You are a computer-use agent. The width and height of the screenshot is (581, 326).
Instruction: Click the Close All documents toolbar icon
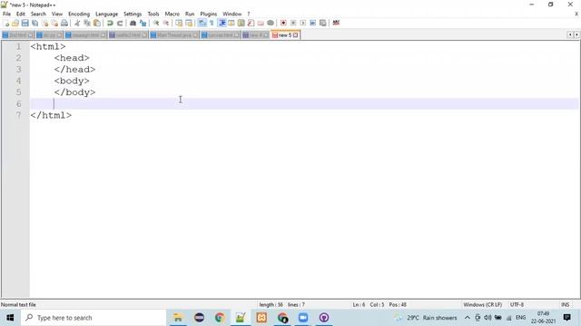(54, 23)
